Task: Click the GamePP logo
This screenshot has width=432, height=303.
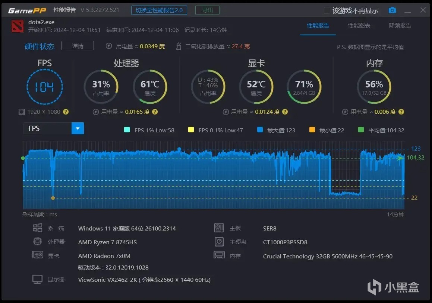Action: tap(27, 10)
